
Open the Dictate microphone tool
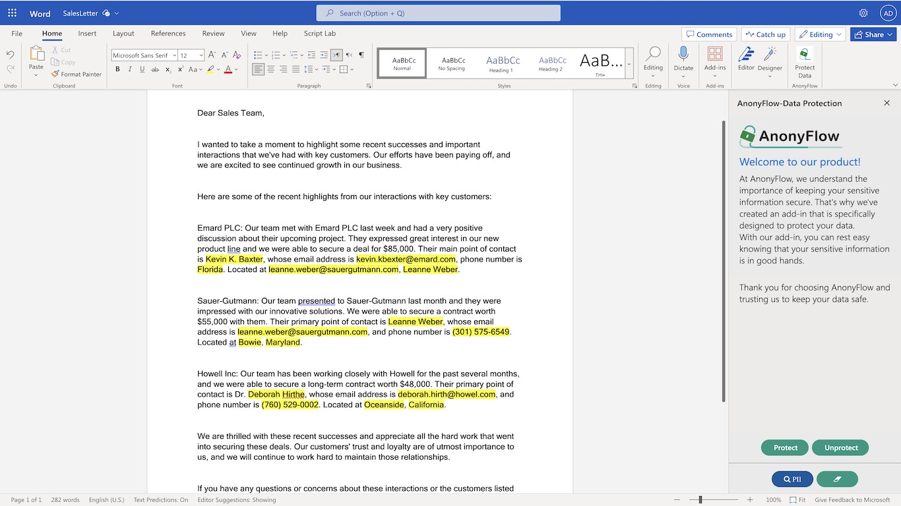(683, 55)
